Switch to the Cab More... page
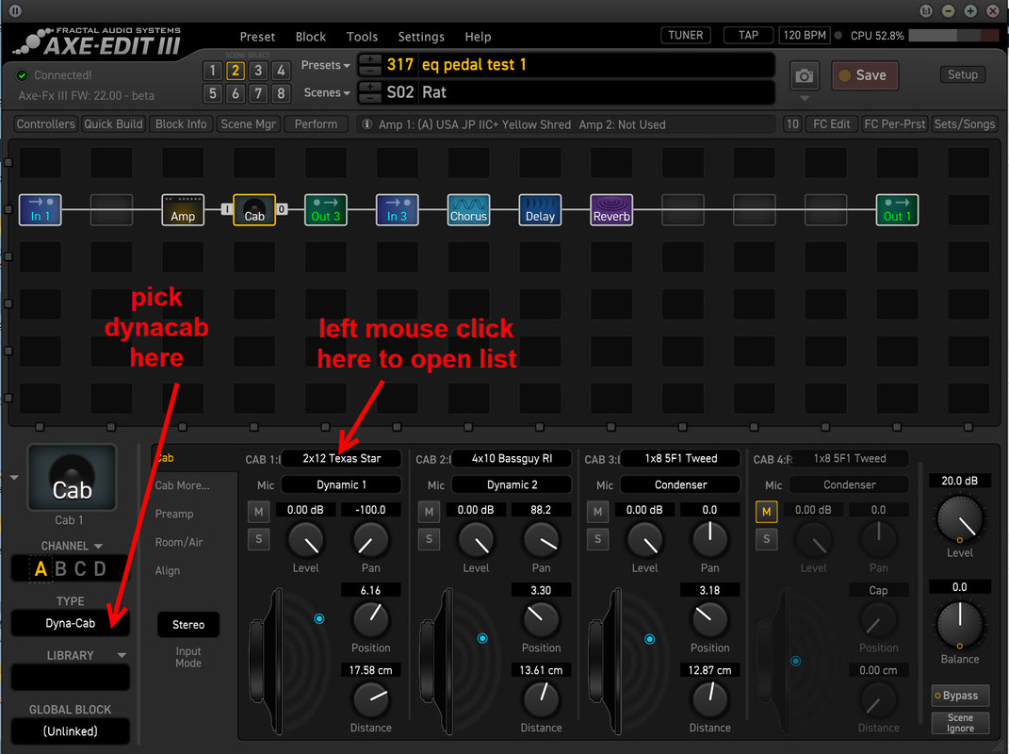The height and width of the screenshot is (754, 1009). click(x=183, y=485)
